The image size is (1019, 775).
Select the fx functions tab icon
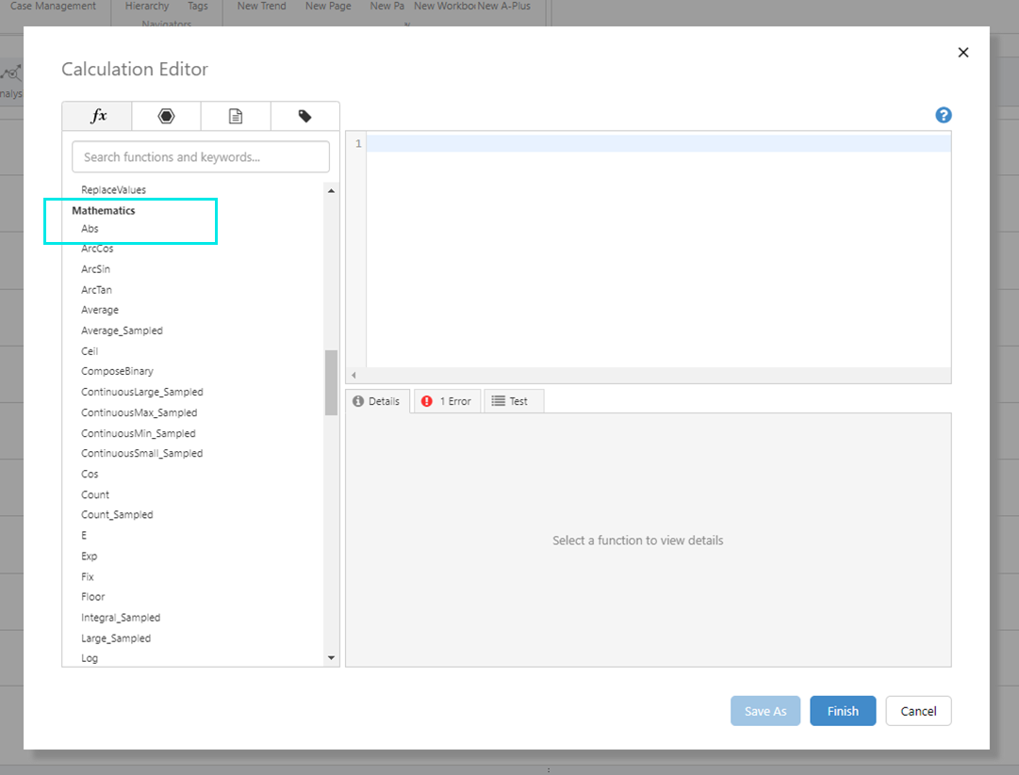(96, 115)
